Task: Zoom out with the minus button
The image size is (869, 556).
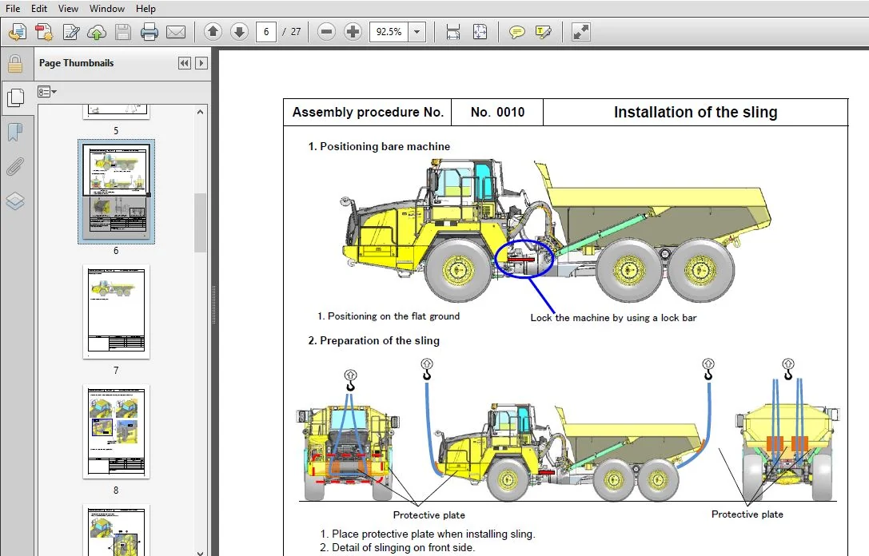Action: 326,32
